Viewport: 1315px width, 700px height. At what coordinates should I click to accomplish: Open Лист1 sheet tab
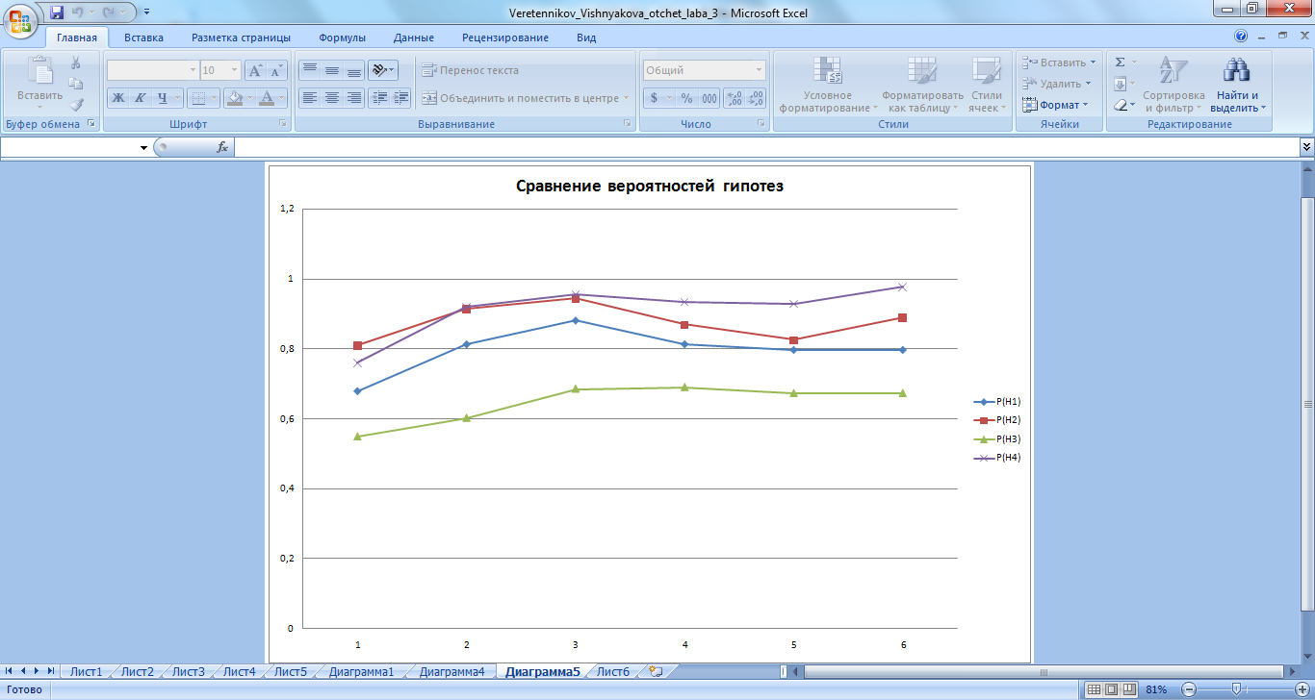(86, 672)
